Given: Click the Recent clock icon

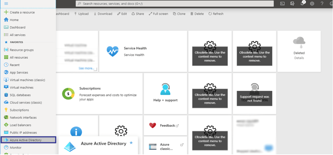Looking at the screenshot, I should 6,65.
